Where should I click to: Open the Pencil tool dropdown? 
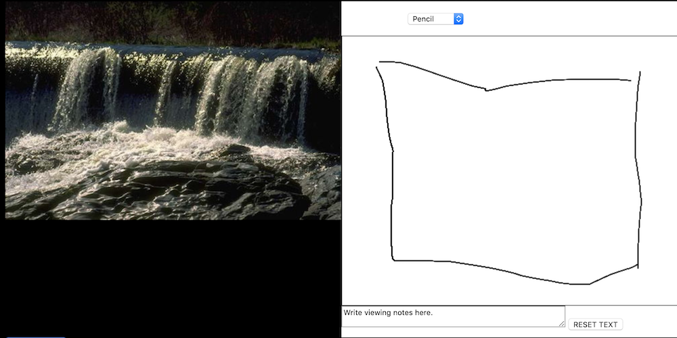pos(435,19)
